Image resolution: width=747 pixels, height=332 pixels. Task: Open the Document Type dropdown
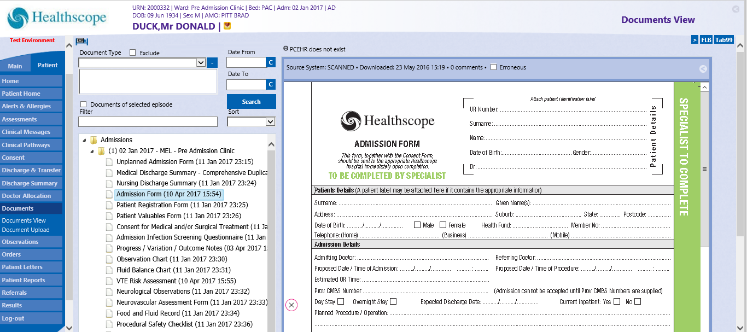click(x=201, y=63)
